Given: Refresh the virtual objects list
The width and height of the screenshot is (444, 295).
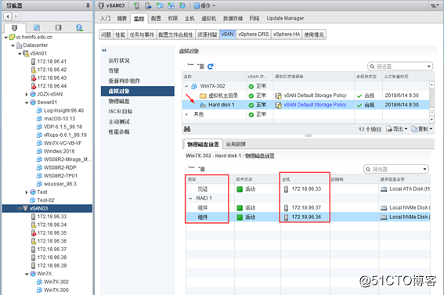Looking at the screenshot, I should tap(210, 67).
